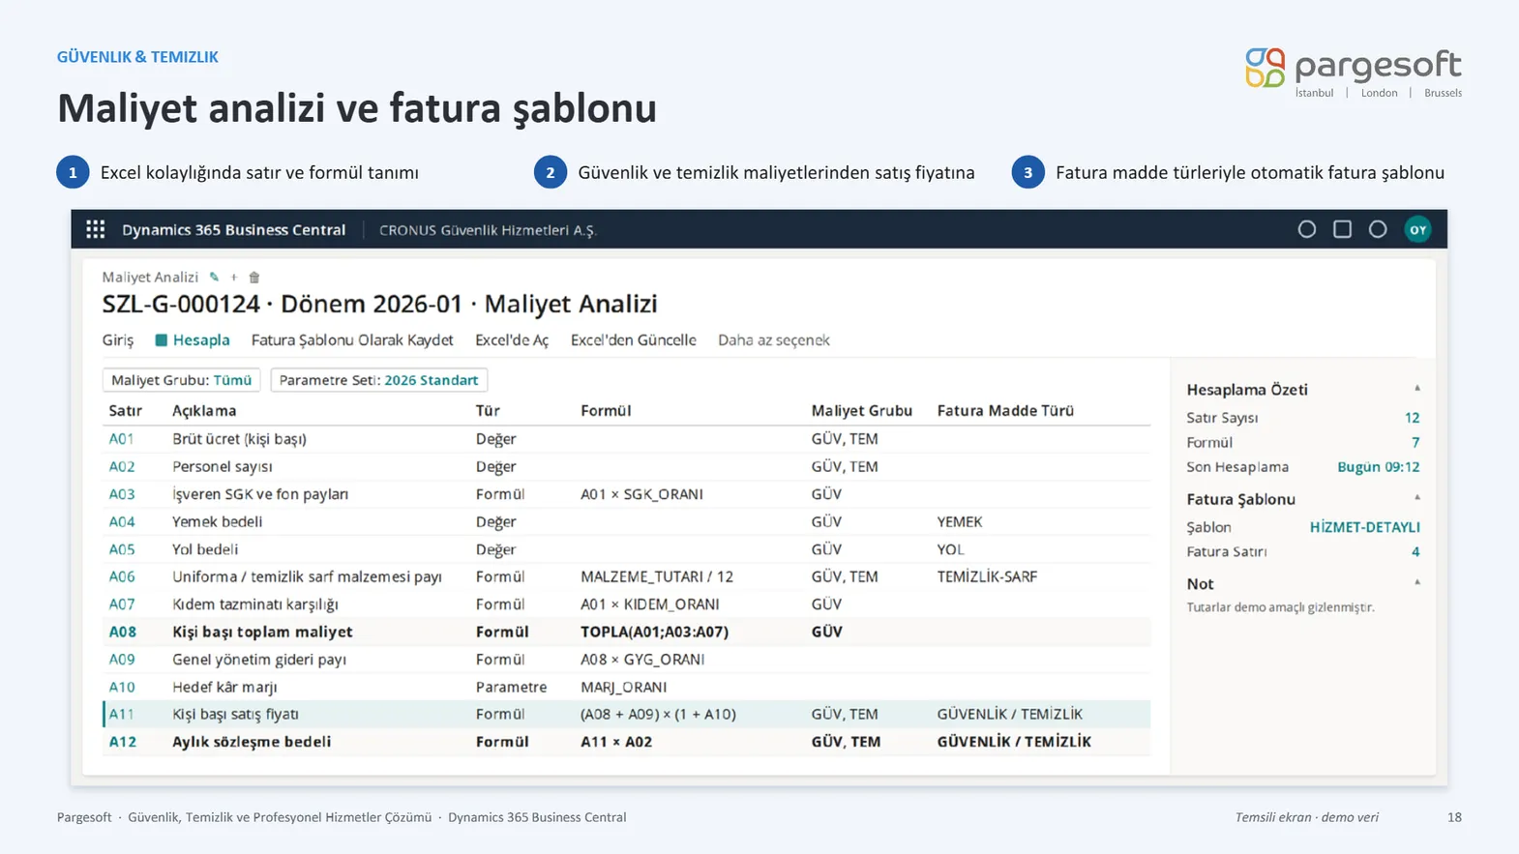Click the TEMİZLİK-SARF cell
1519x854 pixels.
[987, 576]
